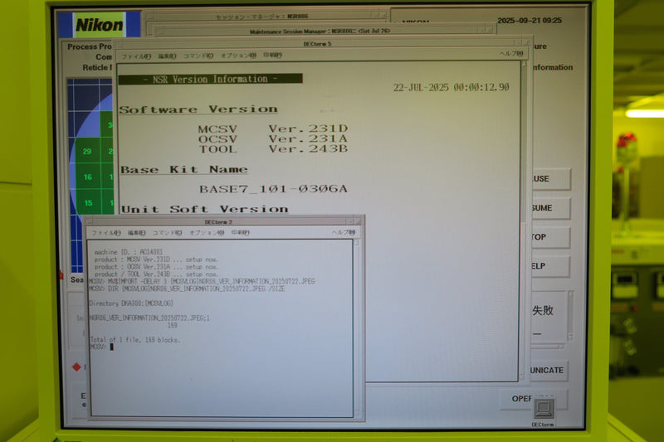Click the DECterm 2 vertical scrollbar
Image resolution: width=664 pixels, height=442 pixels.
click(357, 328)
